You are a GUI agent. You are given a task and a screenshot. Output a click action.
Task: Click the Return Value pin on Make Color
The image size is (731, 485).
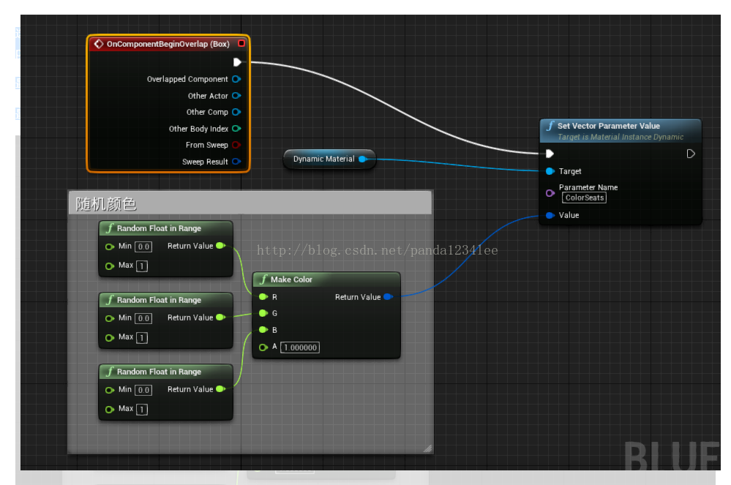click(x=388, y=297)
